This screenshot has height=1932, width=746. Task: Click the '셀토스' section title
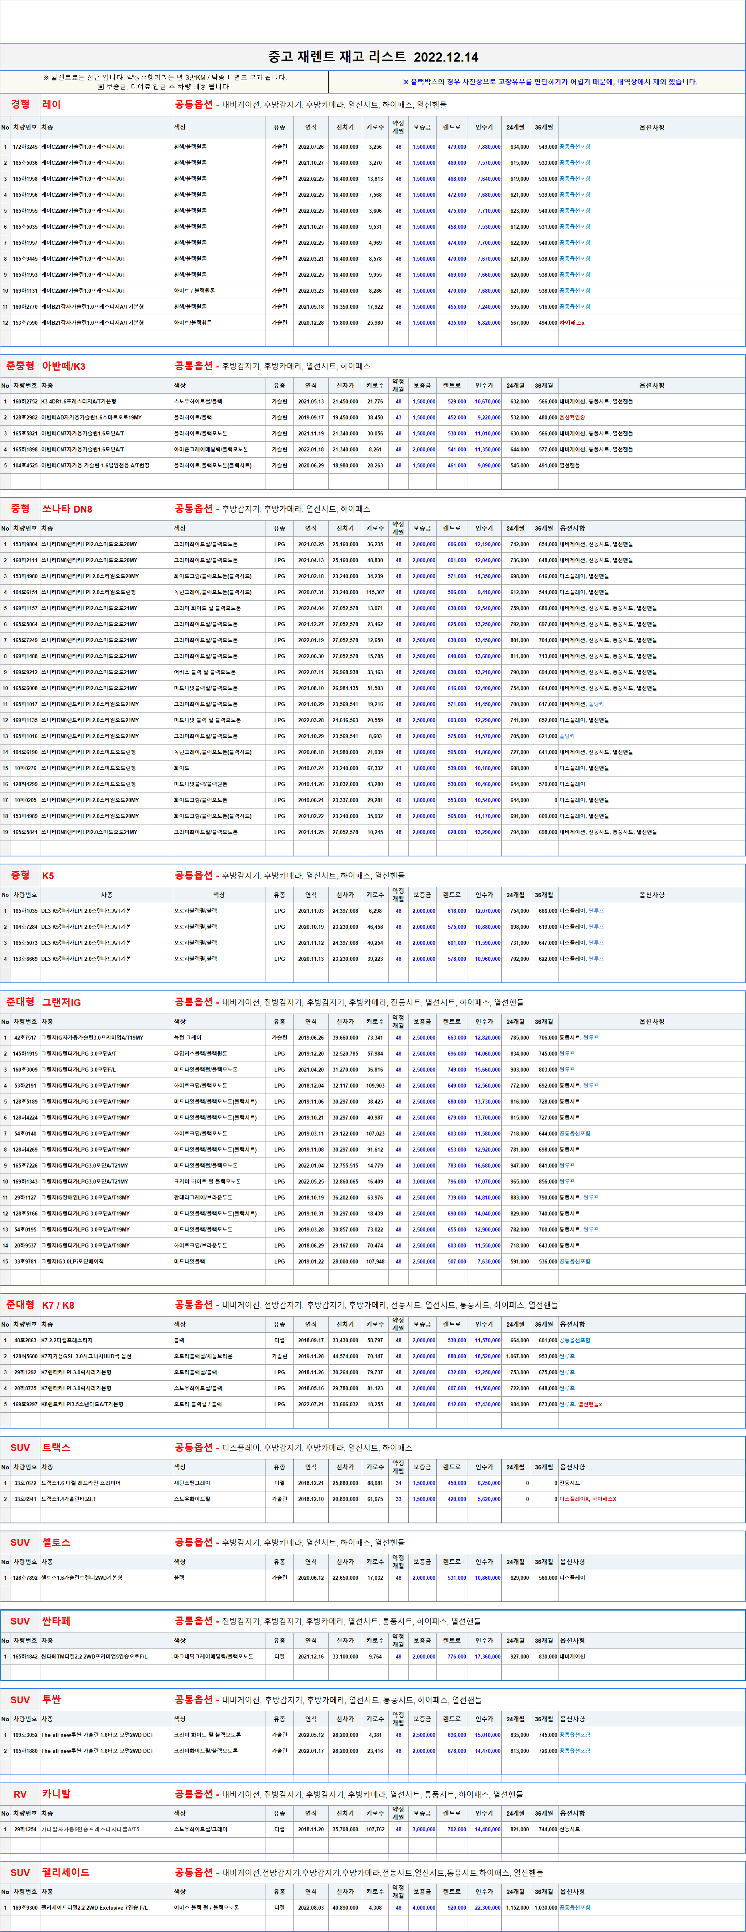[x=56, y=1542]
